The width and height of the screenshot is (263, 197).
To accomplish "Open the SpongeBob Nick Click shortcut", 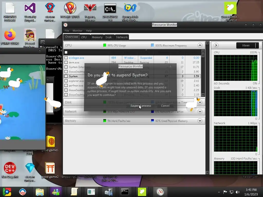I will (130, 12).
